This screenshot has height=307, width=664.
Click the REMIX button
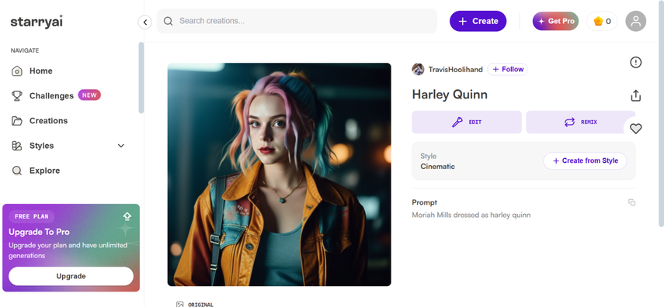pos(581,122)
